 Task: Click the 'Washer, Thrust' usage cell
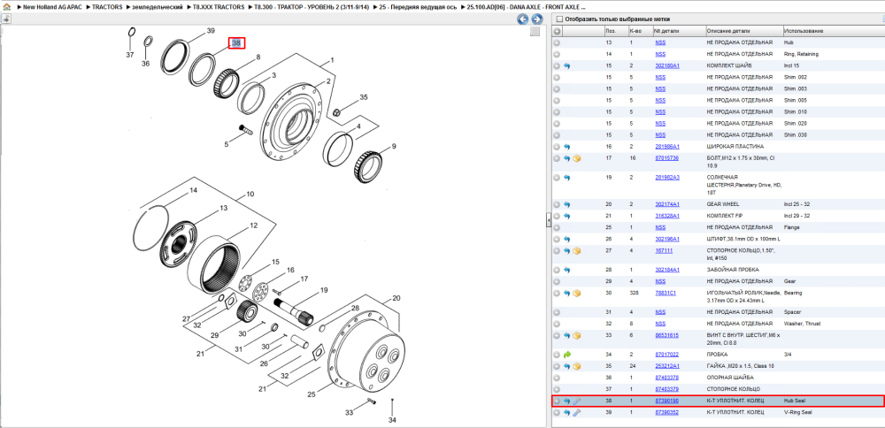(x=802, y=324)
